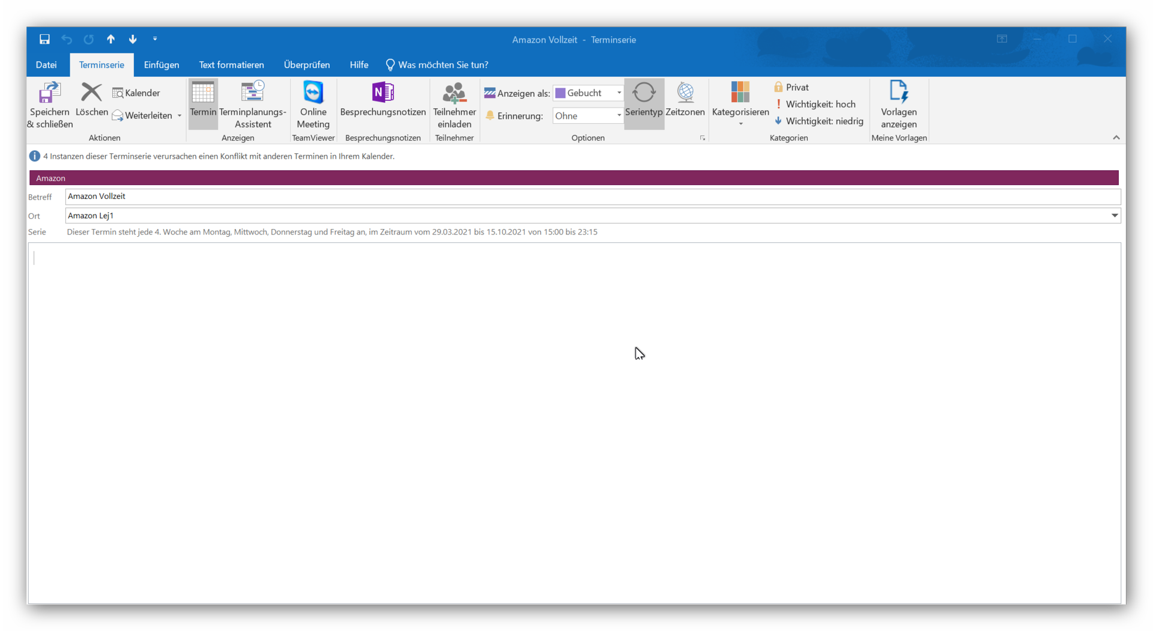Click the ribbon display options button
The width and height of the screenshot is (1153, 631).
point(1002,39)
